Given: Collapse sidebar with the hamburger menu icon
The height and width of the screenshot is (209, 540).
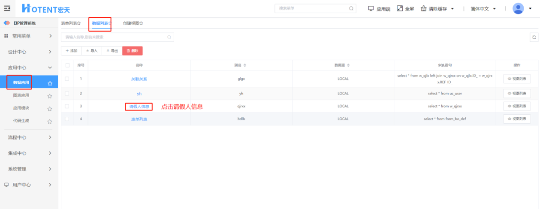Looking at the screenshot, I should 6,8.
